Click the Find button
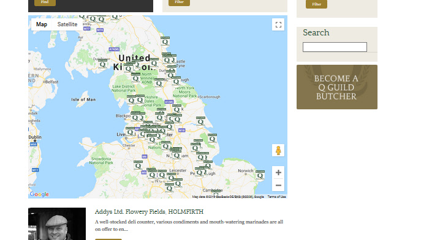The height and width of the screenshot is (240, 421). click(x=45, y=2)
